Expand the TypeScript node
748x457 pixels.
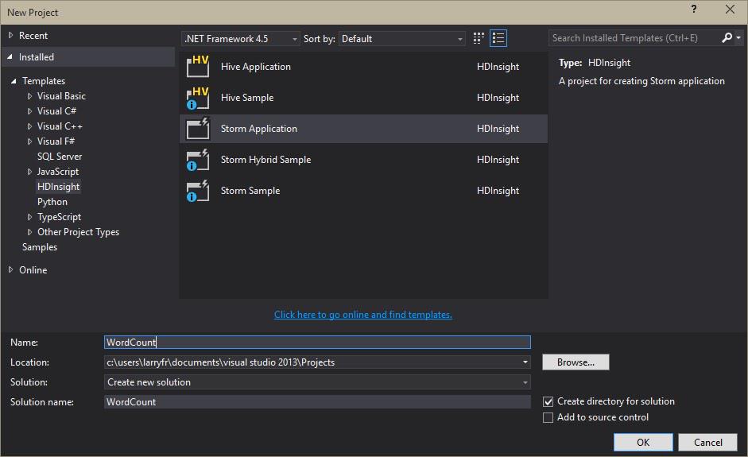coord(29,217)
